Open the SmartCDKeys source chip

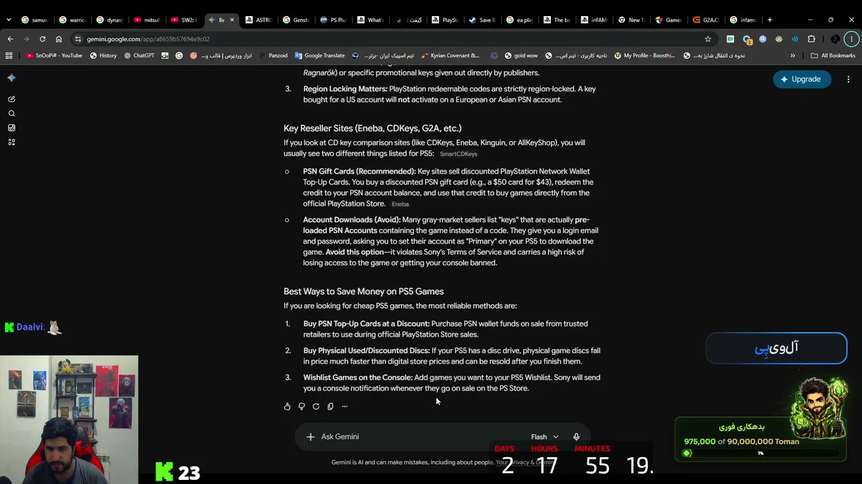[x=459, y=154]
